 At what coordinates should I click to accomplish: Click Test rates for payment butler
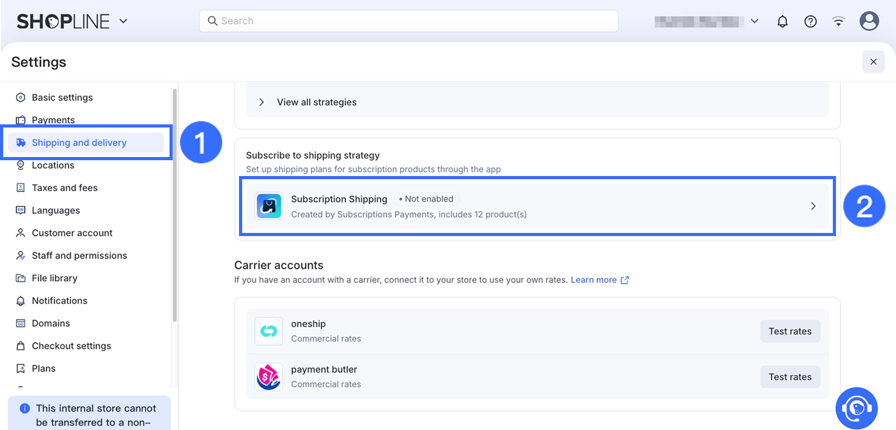(790, 377)
